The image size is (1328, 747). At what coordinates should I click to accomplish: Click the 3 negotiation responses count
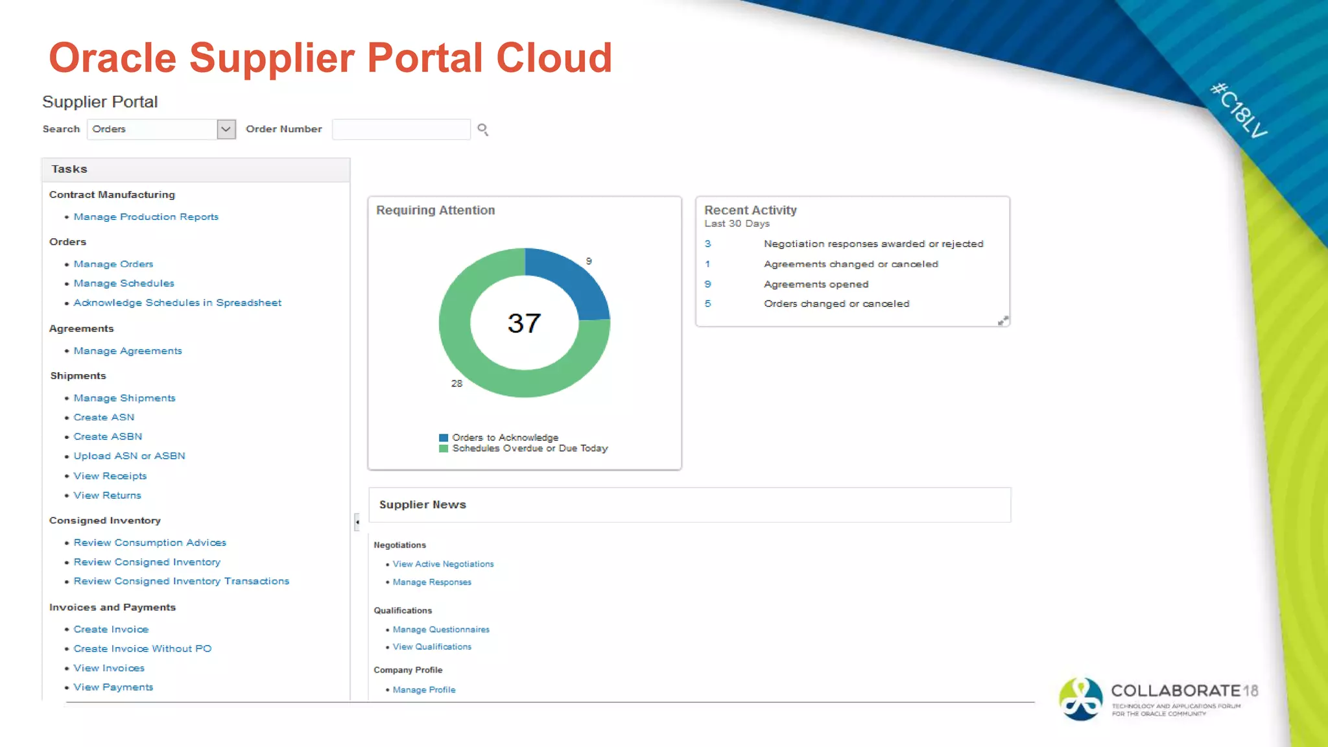707,244
